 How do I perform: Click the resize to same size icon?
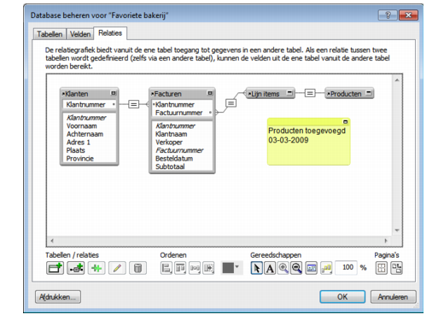(x=208, y=268)
